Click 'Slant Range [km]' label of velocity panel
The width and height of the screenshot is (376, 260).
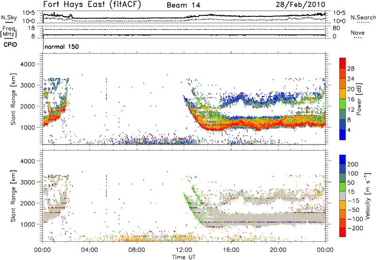(13, 196)
